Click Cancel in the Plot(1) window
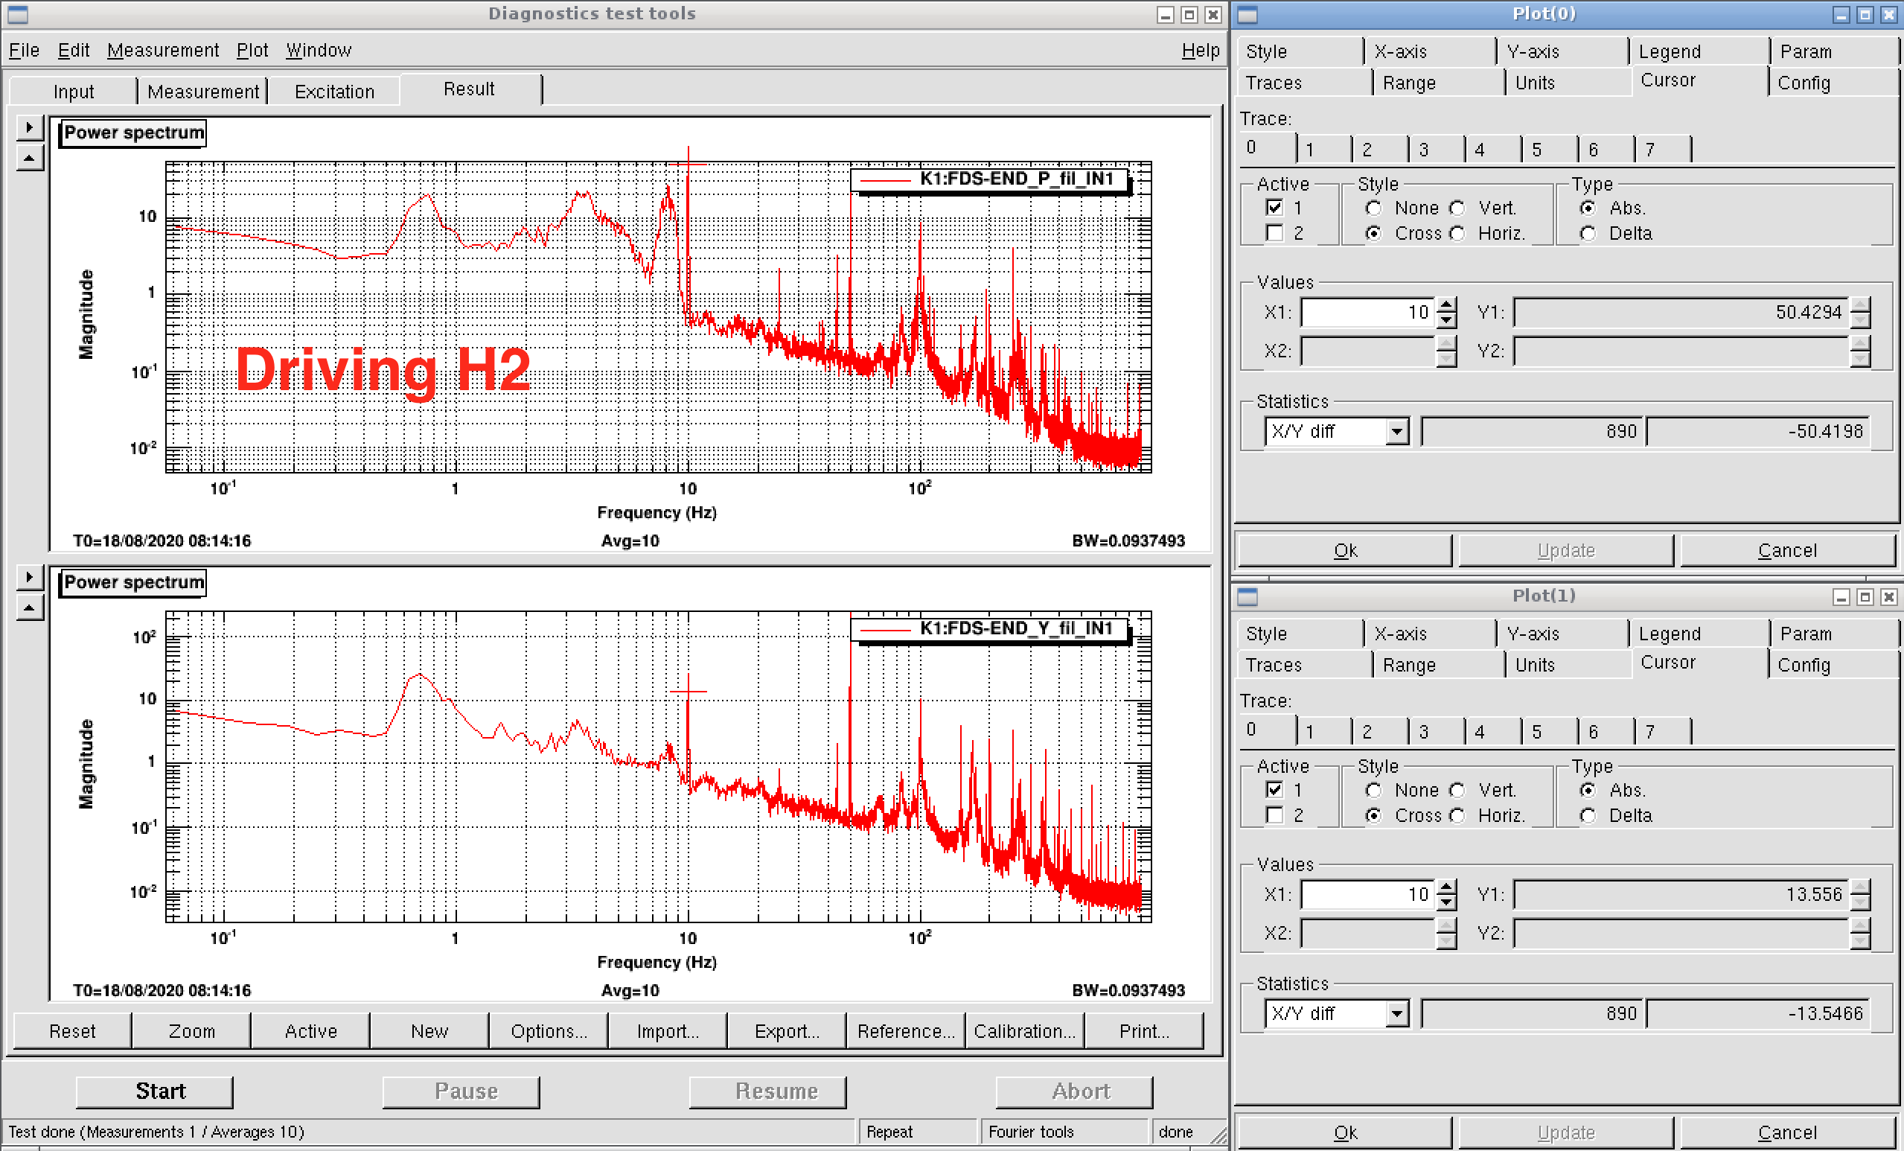 (1787, 1132)
